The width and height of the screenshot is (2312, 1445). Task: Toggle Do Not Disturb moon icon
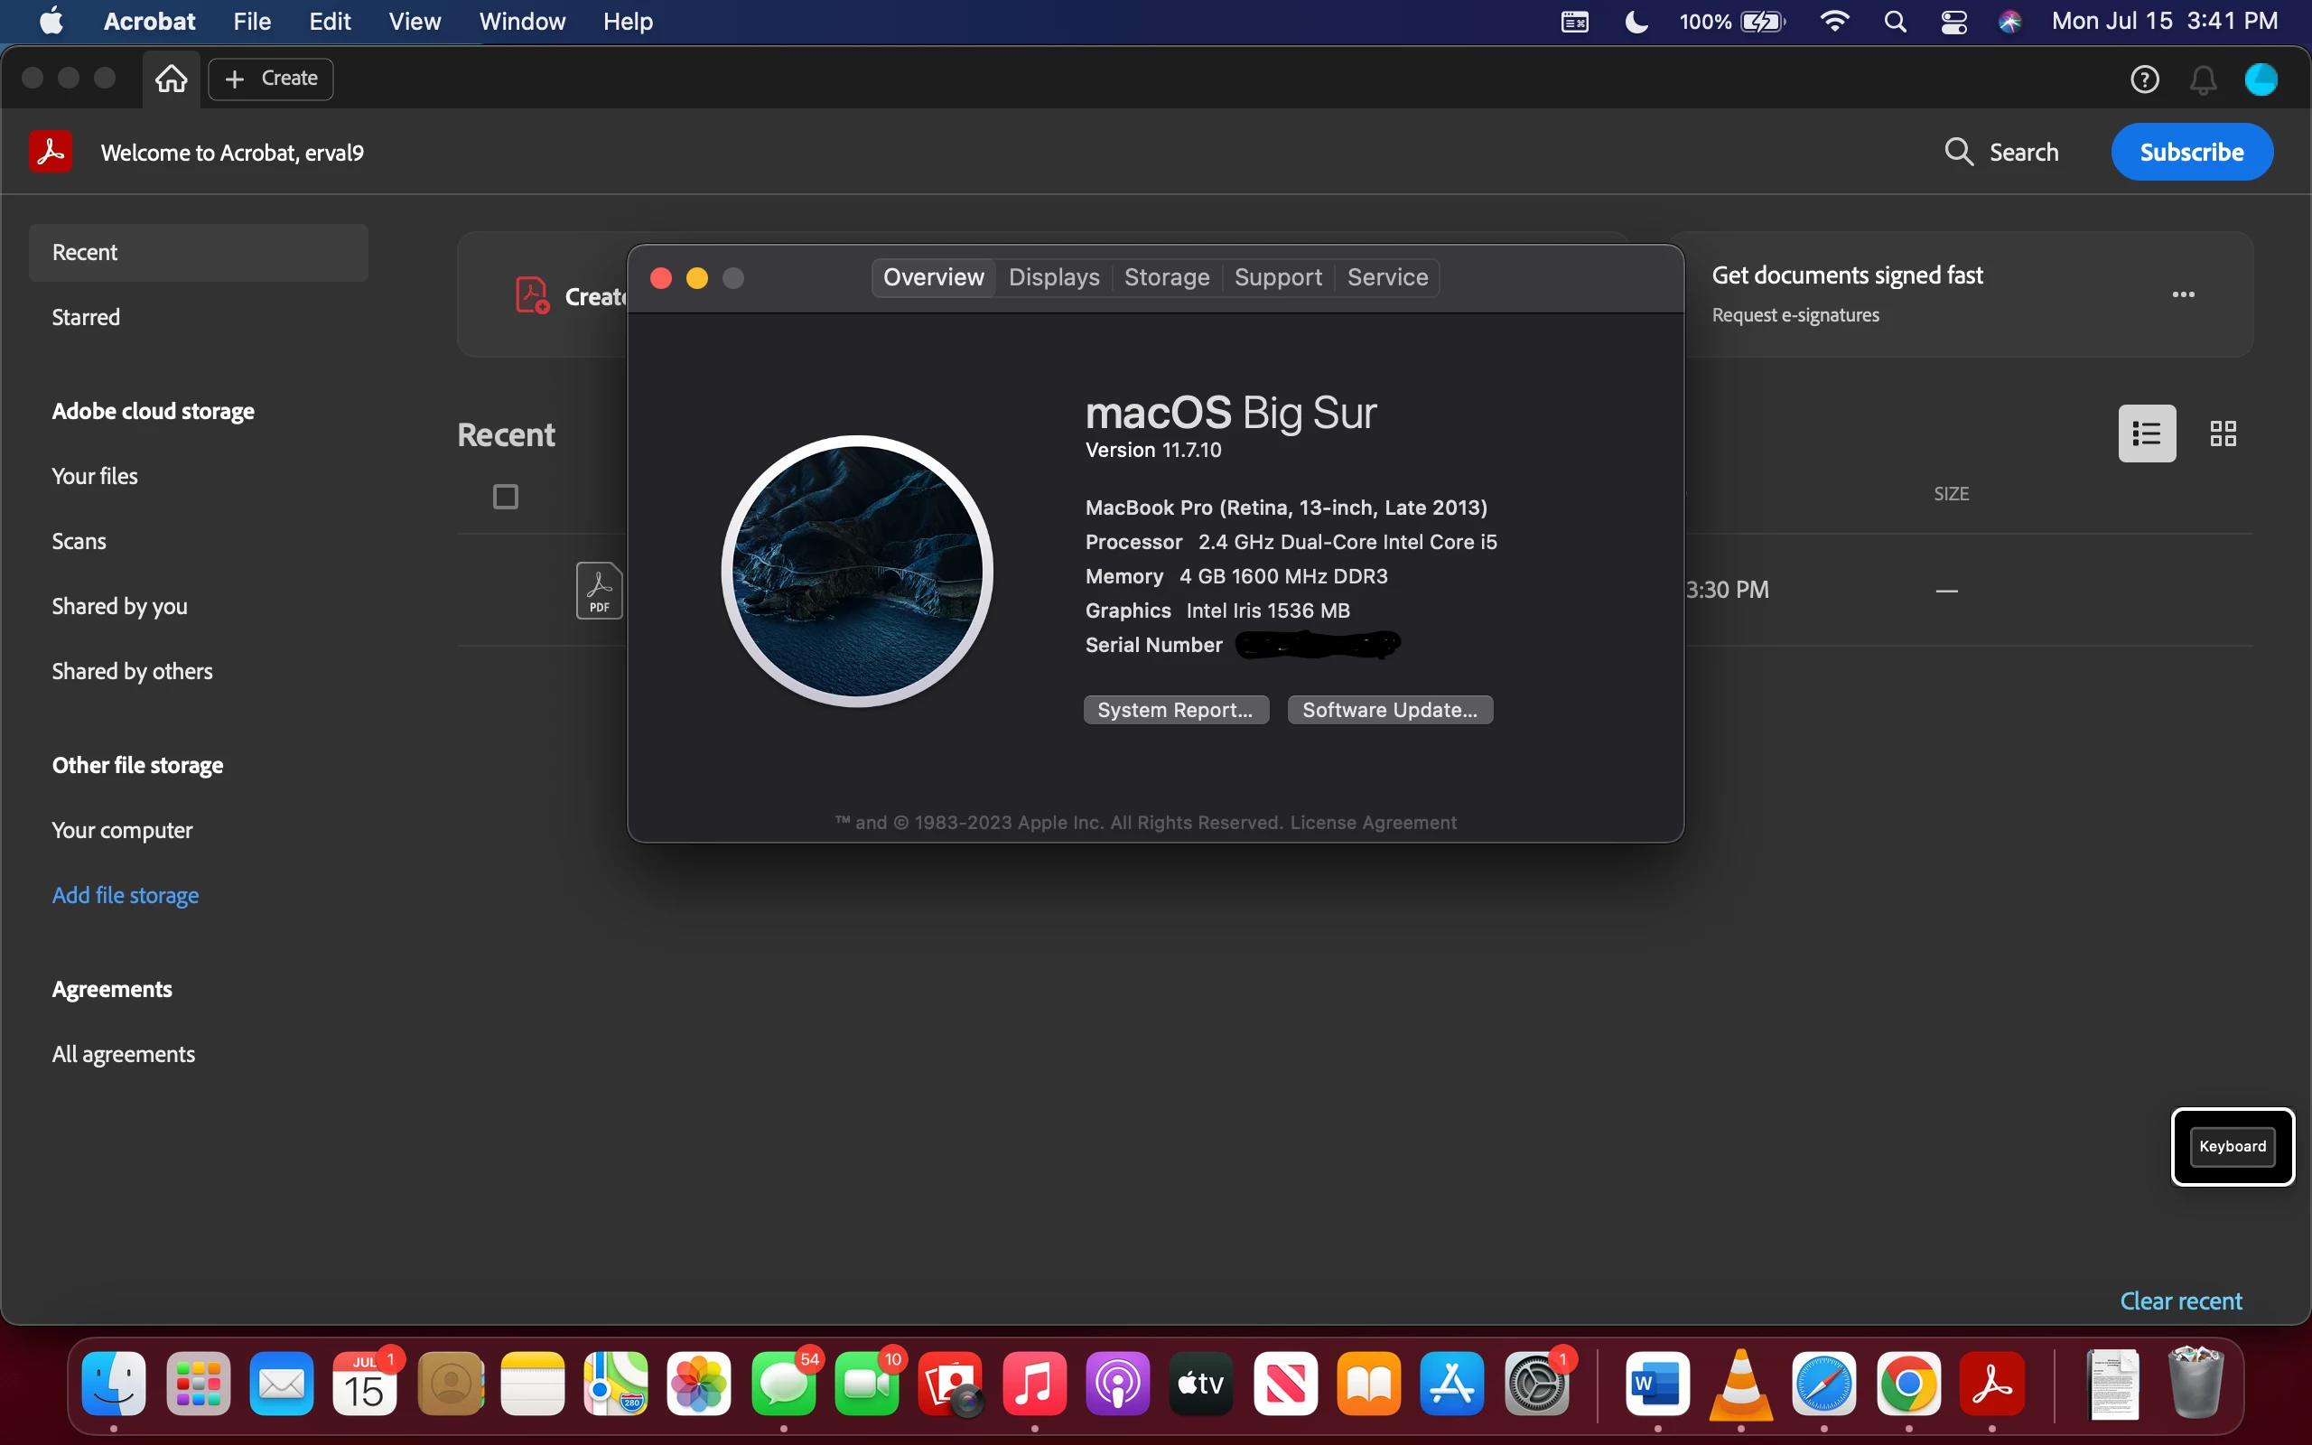(x=1636, y=22)
